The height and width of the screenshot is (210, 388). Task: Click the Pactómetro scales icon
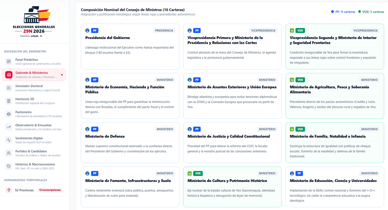click(x=9, y=114)
